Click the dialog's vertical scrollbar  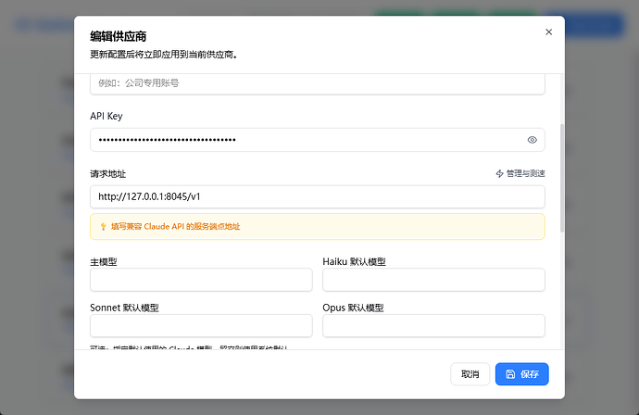coord(562,178)
